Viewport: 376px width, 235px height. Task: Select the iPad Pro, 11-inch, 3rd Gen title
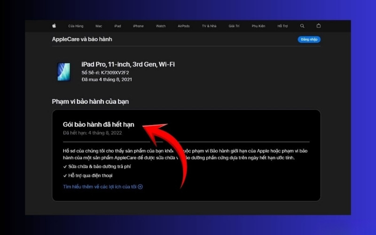[128, 64]
